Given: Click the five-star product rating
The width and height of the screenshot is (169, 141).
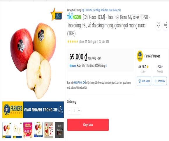Looking at the screenshot, I should pos(73,41).
